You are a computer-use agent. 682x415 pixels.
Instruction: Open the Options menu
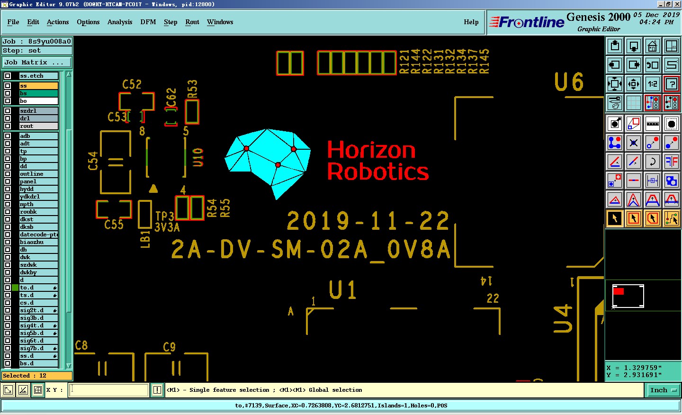pyautogui.click(x=88, y=22)
